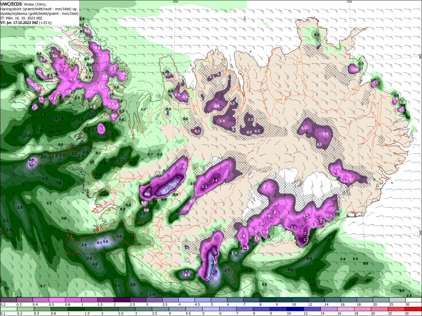Click the 6.1 precipitation value on the map
This screenshot has width=422, height=316.
coord(99,243)
